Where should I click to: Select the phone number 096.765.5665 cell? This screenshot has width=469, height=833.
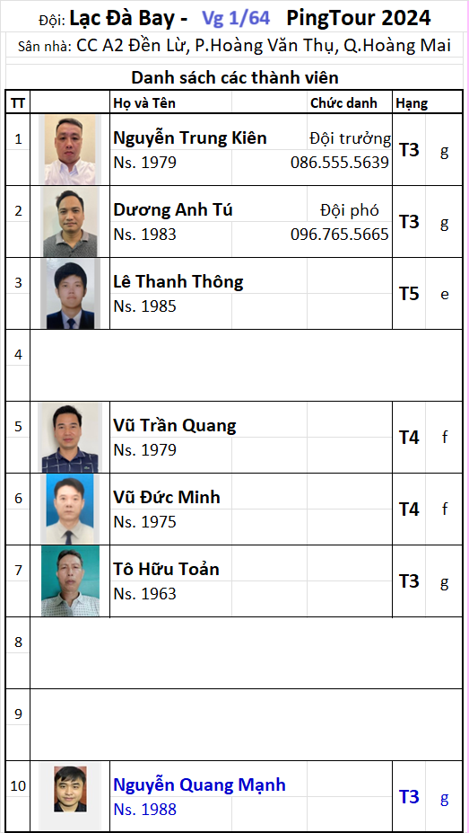click(x=340, y=235)
